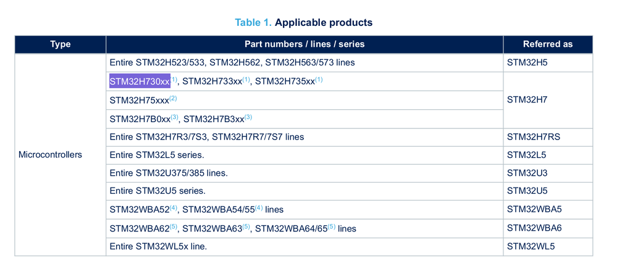Click the STM32H735xx part number
This screenshot has width=617, height=261.
click(x=285, y=81)
